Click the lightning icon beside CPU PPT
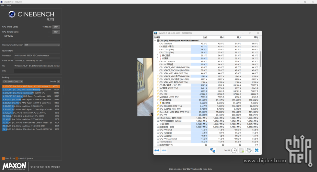Image resolution: width=317 pixels, height=172 pixels. [158, 115]
